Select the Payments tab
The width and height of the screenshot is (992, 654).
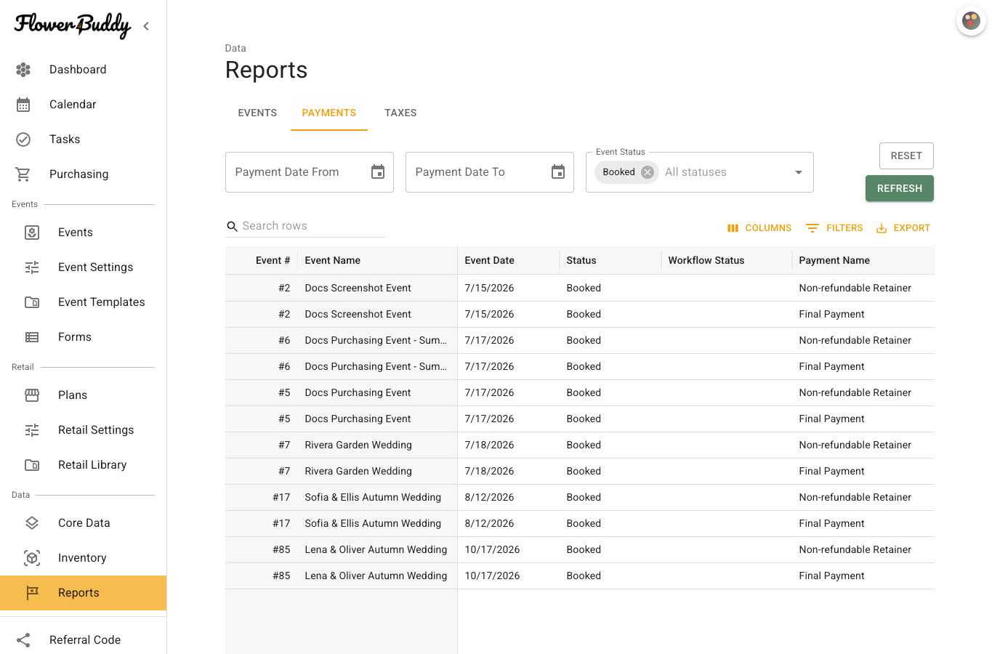point(329,113)
